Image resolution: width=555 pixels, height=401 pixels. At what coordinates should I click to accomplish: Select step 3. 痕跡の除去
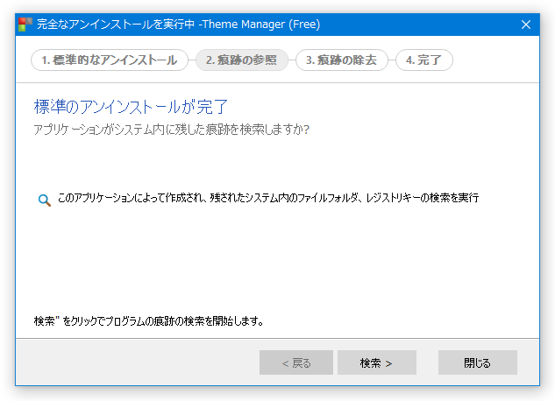click(x=342, y=60)
